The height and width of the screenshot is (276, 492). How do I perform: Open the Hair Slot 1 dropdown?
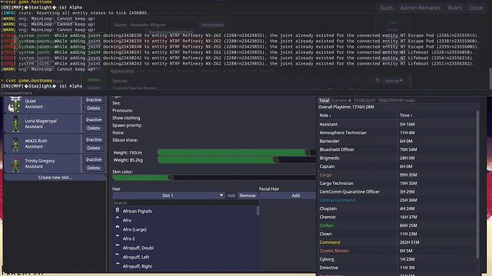[x=169, y=196]
